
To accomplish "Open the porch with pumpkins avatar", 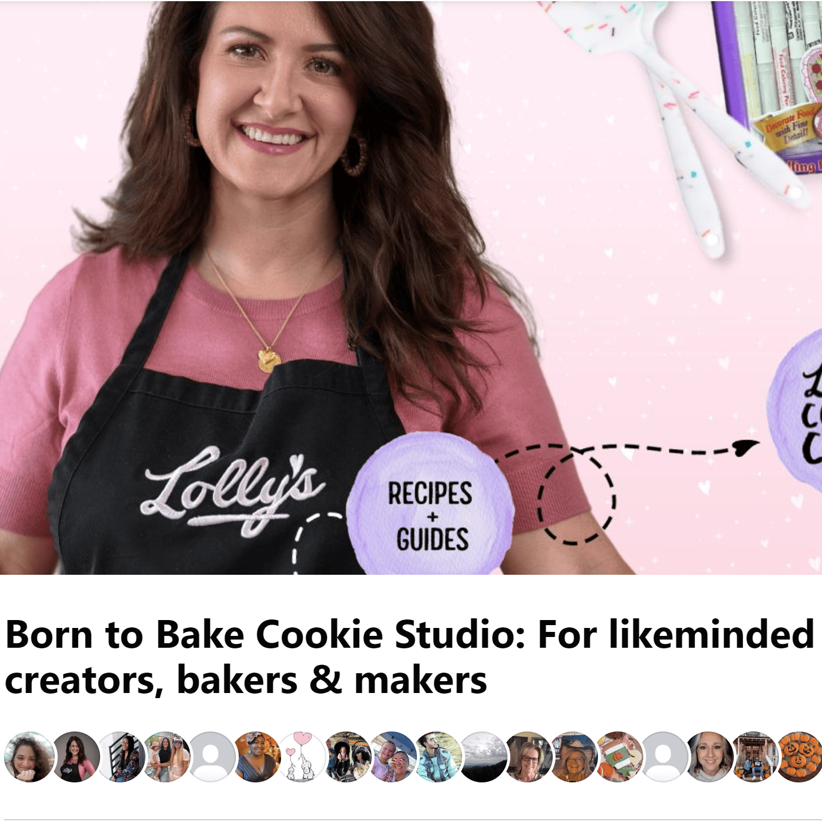I will click(x=754, y=757).
